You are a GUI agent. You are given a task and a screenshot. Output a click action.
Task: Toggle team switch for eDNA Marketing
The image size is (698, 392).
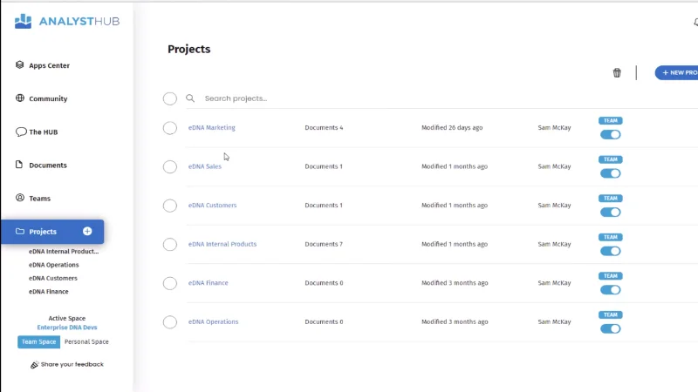pyautogui.click(x=610, y=135)
